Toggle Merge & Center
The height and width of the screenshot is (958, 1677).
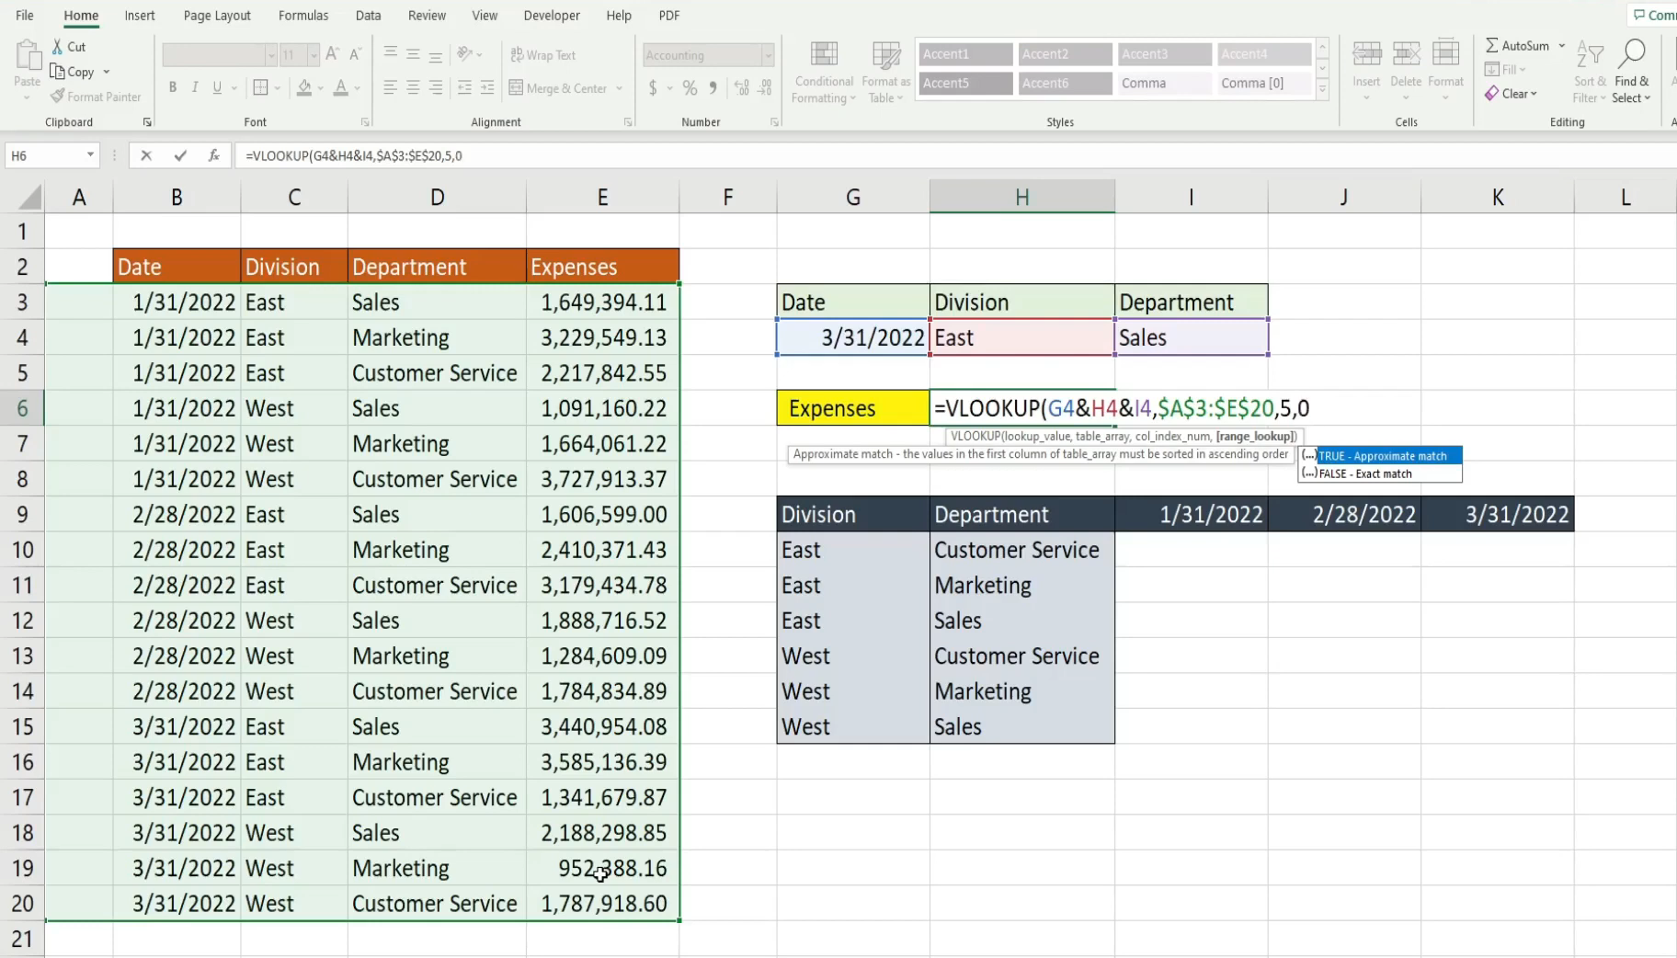559,88
